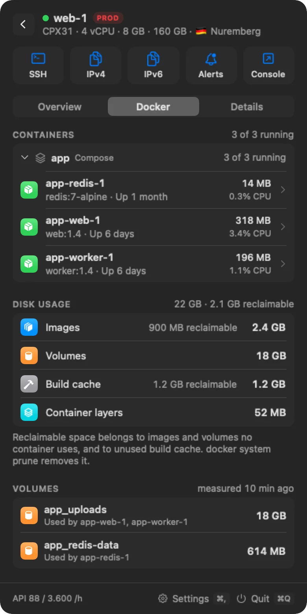Click the 22 GB reclaimable summary

(x=234, y=304)
